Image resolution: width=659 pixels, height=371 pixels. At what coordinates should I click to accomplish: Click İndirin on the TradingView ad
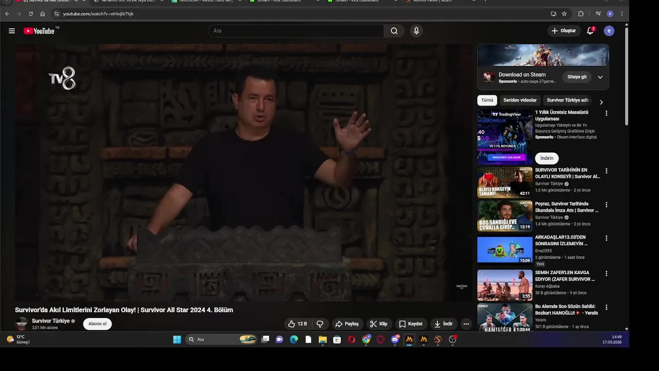pyautogui.click(x=547, y=158)
